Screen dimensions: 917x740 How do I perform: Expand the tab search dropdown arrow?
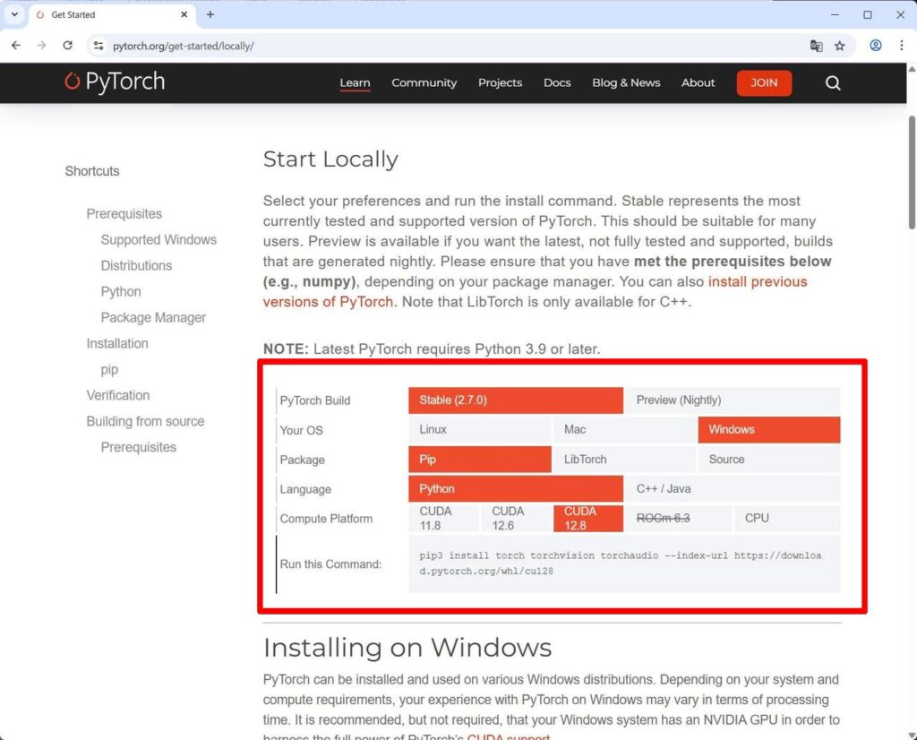[x=14, y=15]
